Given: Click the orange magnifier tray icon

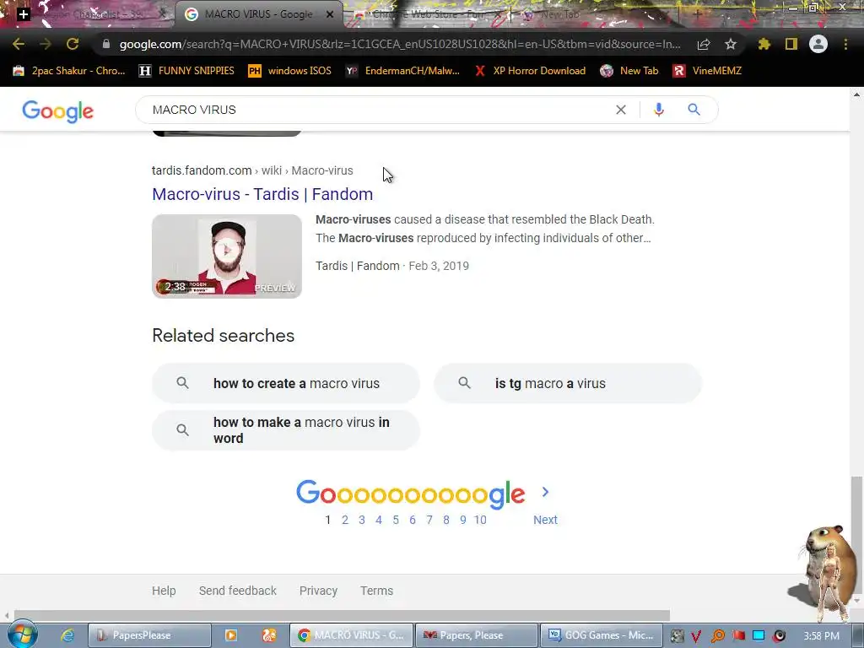Looking at the screenshot, I should pyautogui.click(x=717, y=636).
